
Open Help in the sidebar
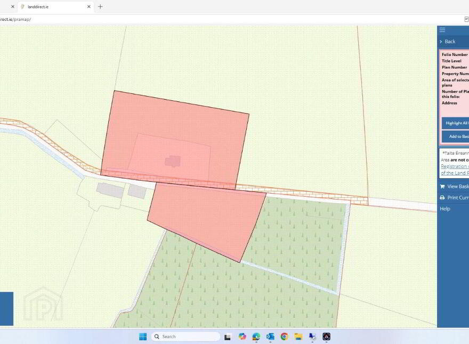pos(445,209)
